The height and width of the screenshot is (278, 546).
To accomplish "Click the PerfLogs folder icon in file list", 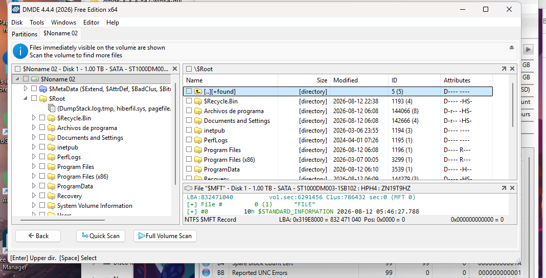I will pyautogui.click(x=198, y=140).
